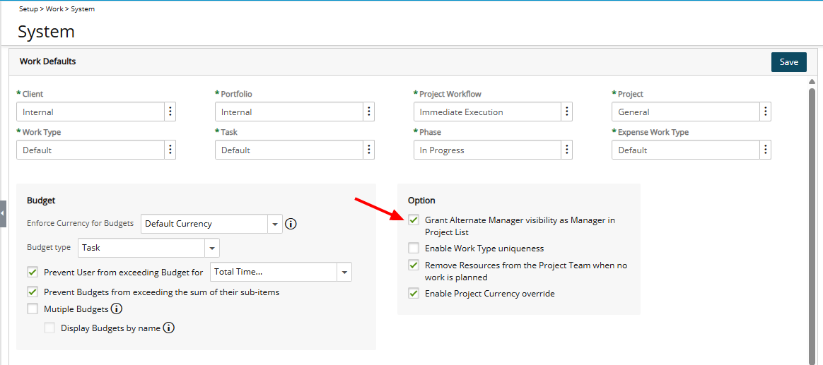
Task: Open the Portfolio field's three-dot menu
Action: coord(369,112)
